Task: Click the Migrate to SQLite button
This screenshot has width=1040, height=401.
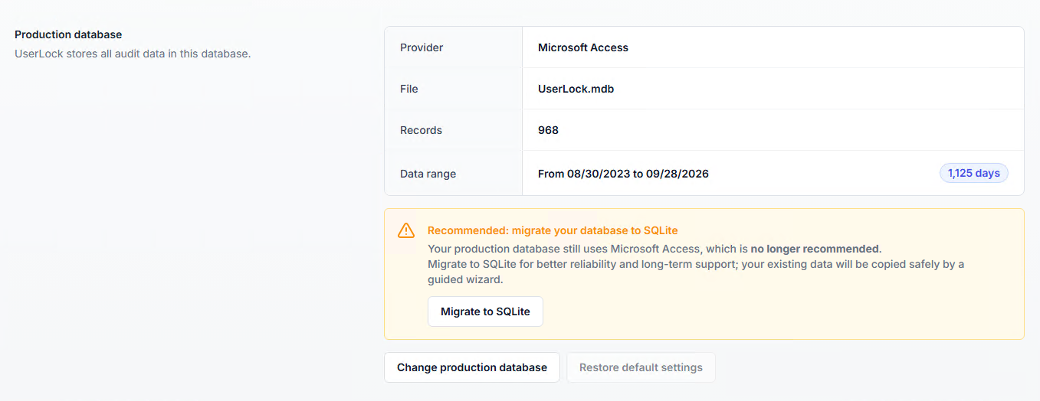Action: (x=485, y=311)
